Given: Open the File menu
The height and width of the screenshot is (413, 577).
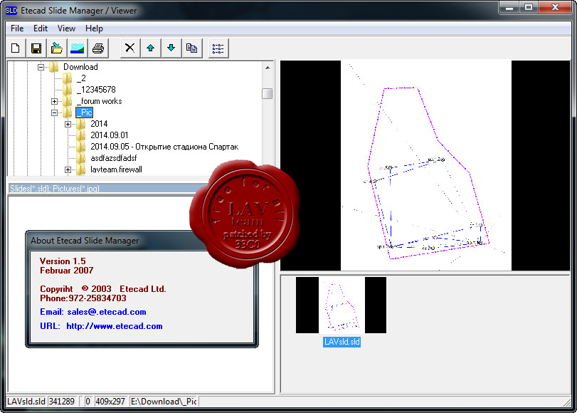Looking at the screenshot, I should (17, 28).
